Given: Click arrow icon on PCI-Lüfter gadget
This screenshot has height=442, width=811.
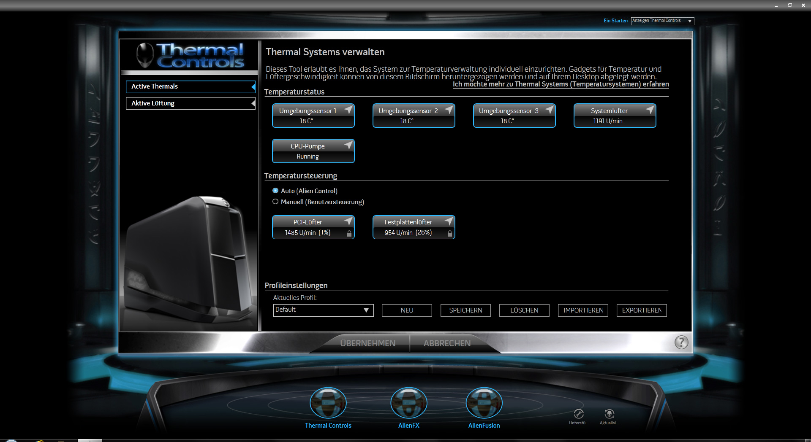Looking at the screenshot, I should point(348,221).
